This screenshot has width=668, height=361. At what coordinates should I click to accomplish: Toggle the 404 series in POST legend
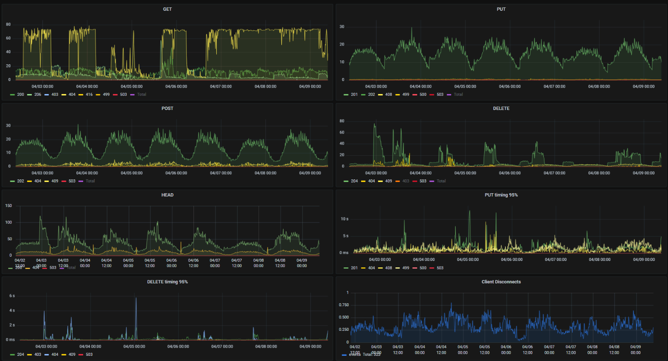pyautogui.click(x=37, y=181)
